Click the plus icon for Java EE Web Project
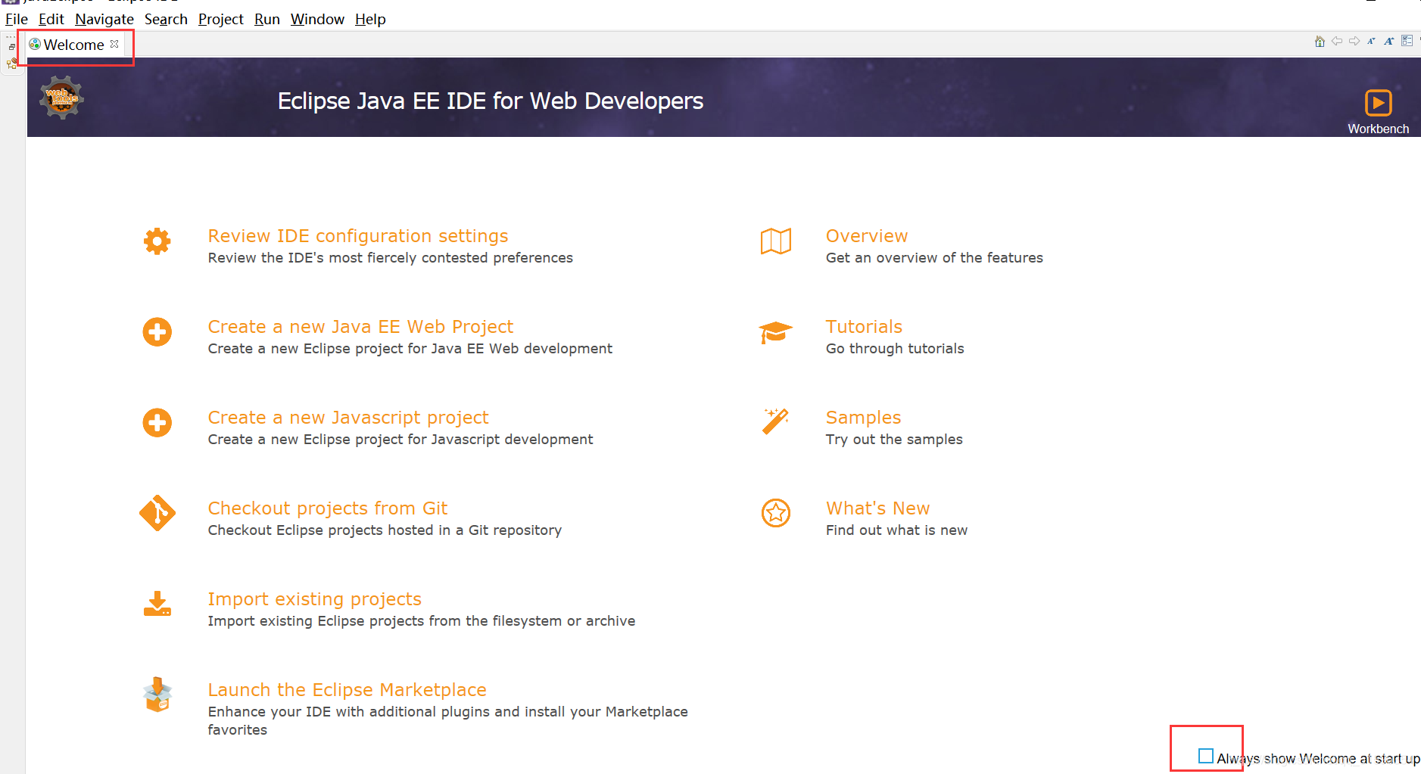1421x774 pixels. tap(157, 332)
